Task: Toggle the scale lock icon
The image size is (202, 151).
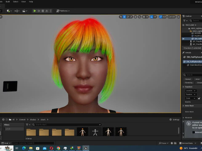Action: click(x=199, y=98)
